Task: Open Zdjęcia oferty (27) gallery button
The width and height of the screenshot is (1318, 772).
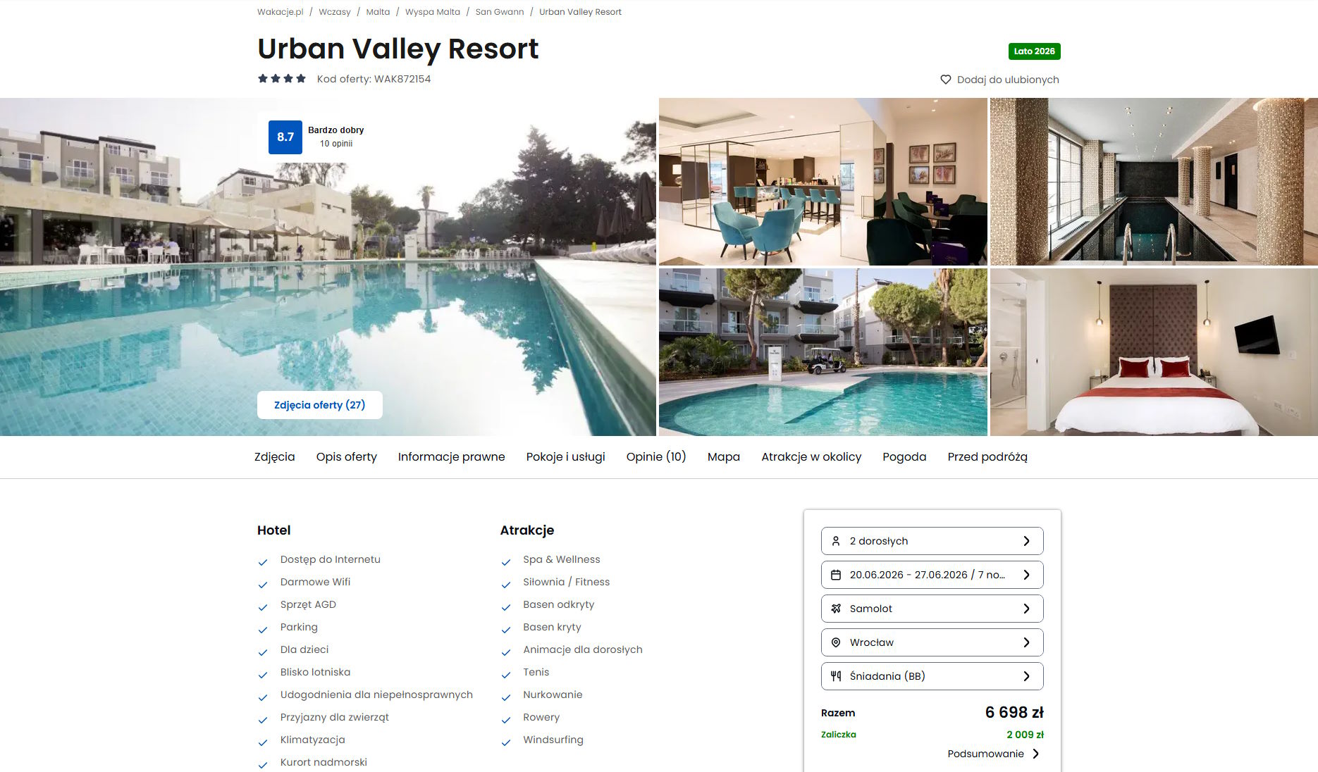Action: 320,405
